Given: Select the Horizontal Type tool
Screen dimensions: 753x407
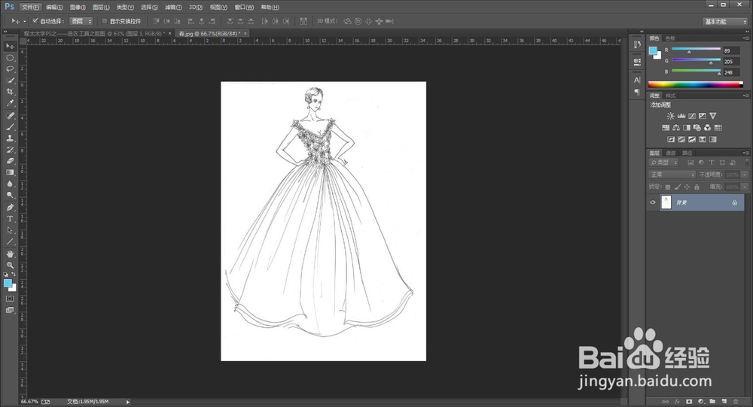Looking at the screenshot, I should click(11, 219).
